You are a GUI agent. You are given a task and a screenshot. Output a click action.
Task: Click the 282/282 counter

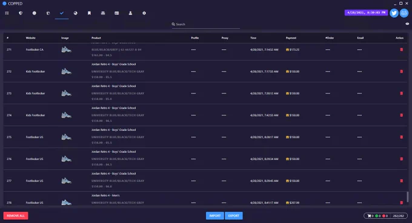[x=398, y=216]
